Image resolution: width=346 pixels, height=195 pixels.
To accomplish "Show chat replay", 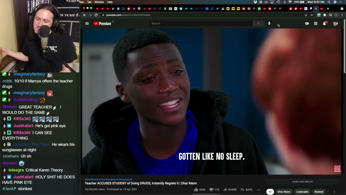I will click(x=302, y=182).
